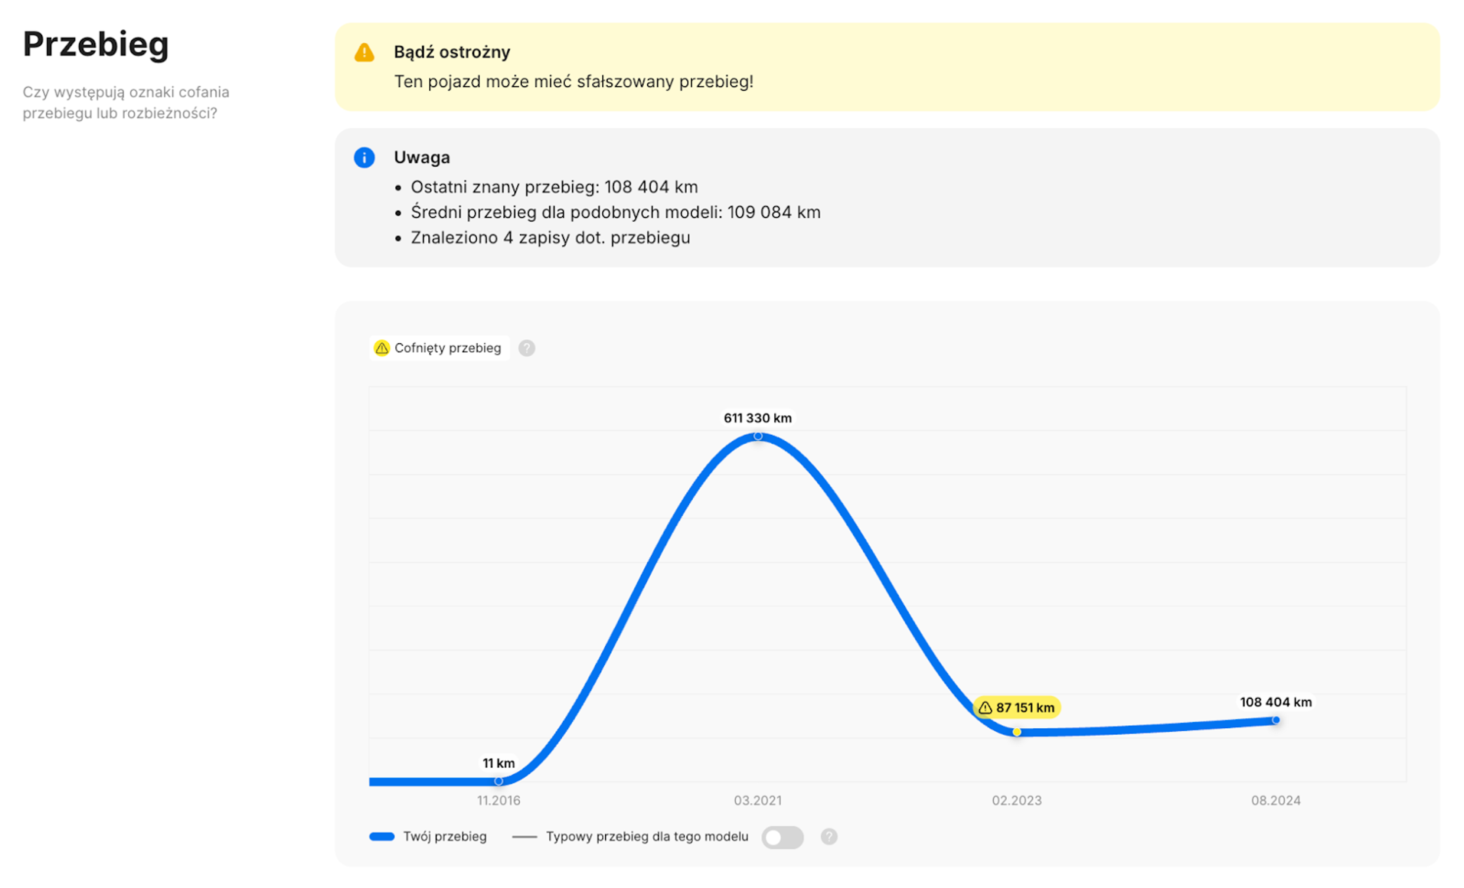Screen dimensions: 1464x888
Task: Enable Typowy przebieg dla tego modelu toggle
Action: pos(782,838)
